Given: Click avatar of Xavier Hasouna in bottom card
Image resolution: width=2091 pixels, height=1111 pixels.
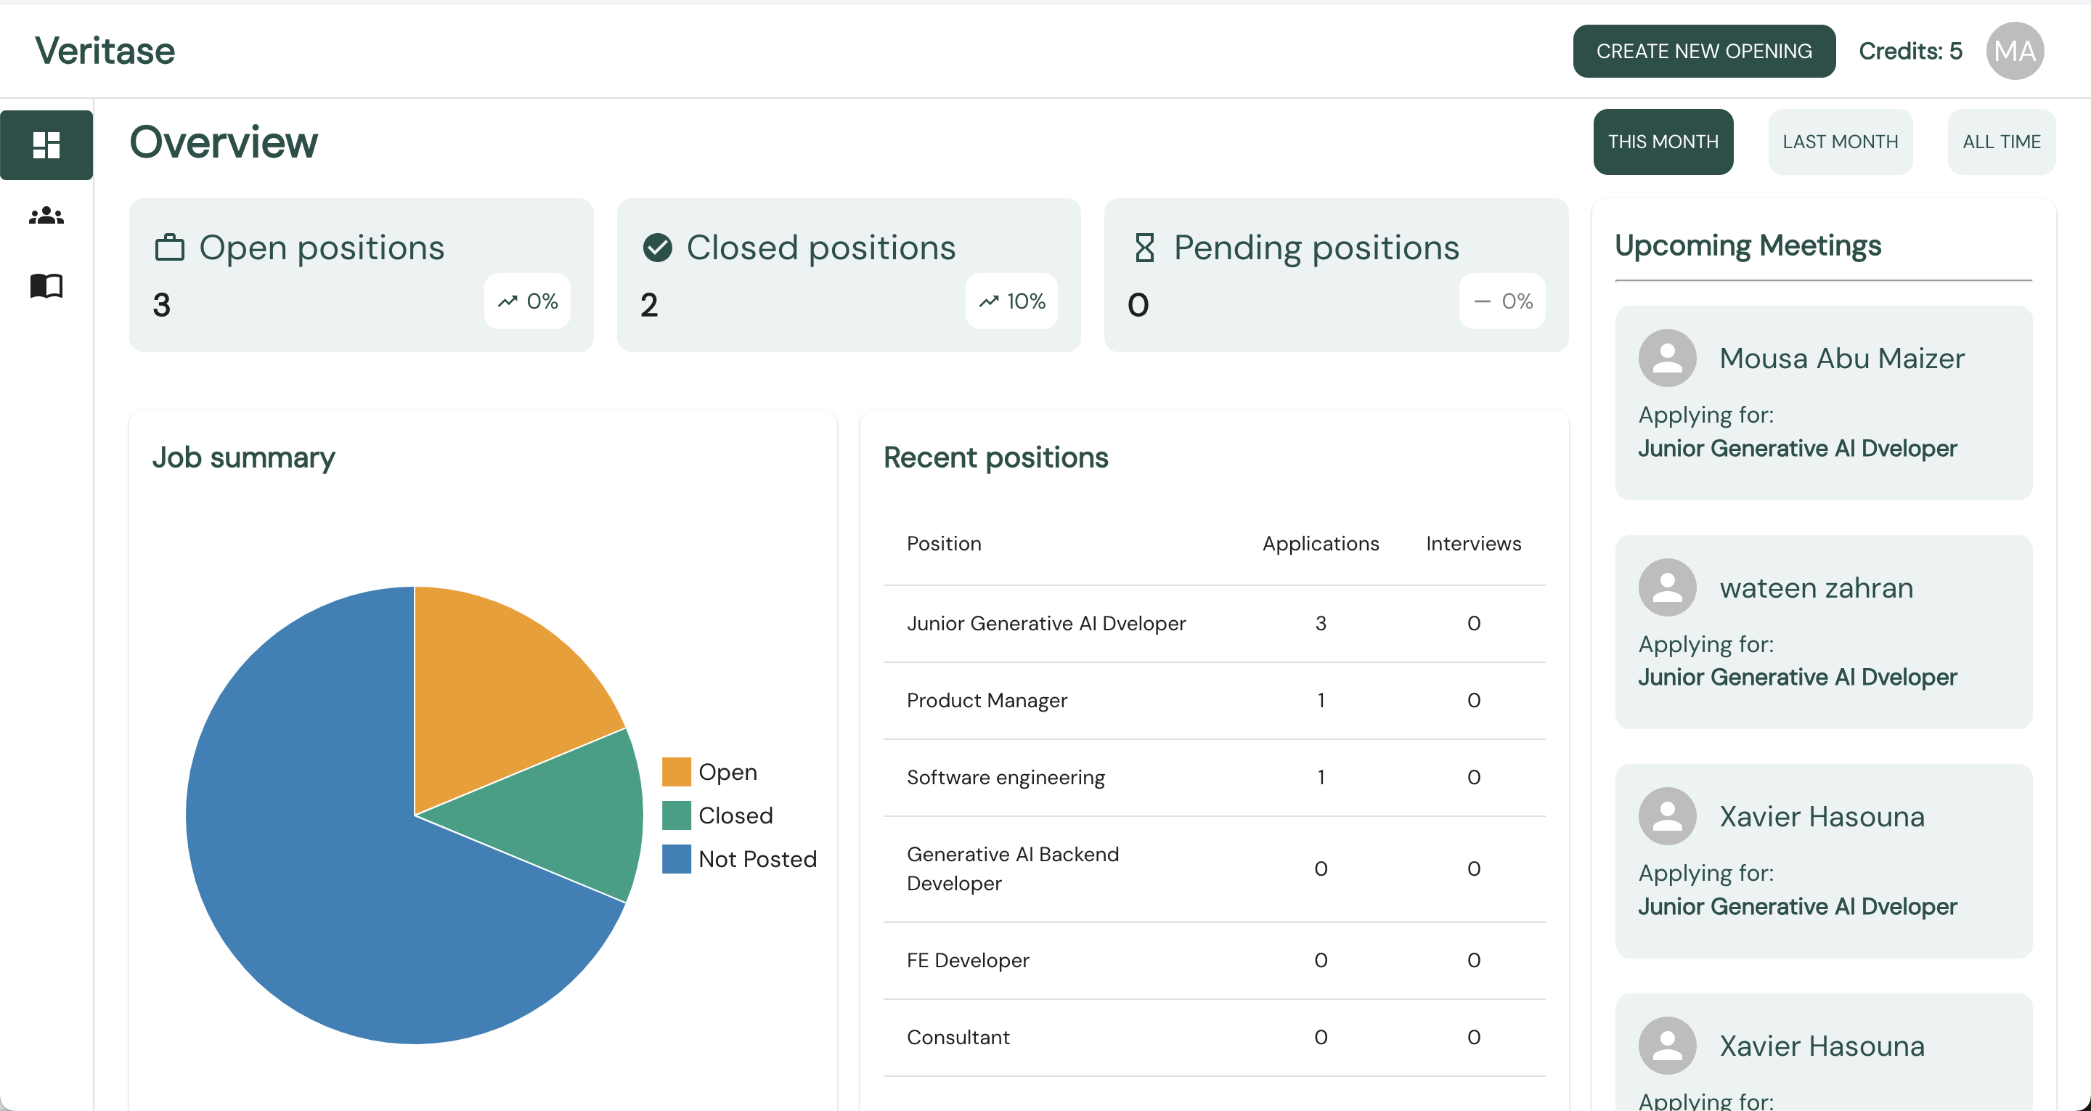Looking at the screenshot, I should click(x=1667, y=1046).
